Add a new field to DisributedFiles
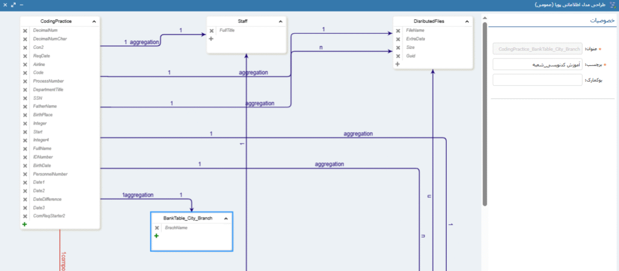619x271 pixels. click(398, 64)
